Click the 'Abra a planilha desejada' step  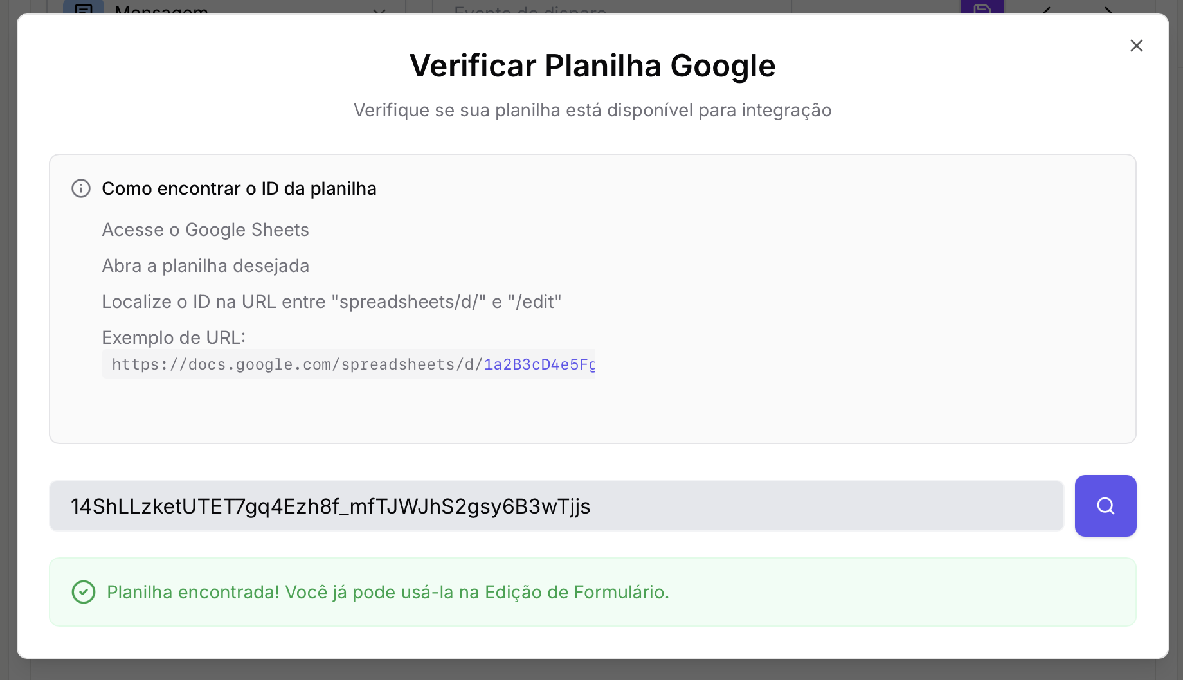(205, 265)
